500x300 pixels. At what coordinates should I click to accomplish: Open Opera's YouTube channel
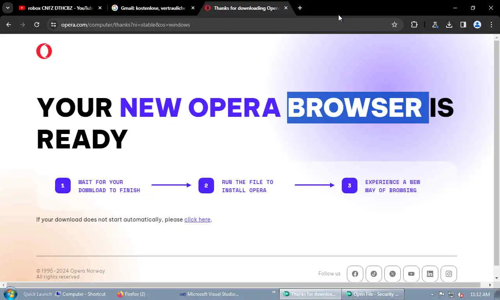pyautogui.click(x=411, y=274)
